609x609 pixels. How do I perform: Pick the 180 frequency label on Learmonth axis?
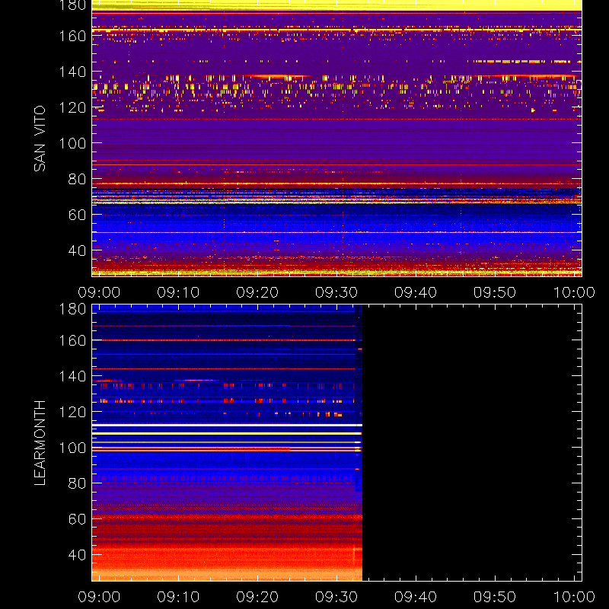[x=72, y=309]
